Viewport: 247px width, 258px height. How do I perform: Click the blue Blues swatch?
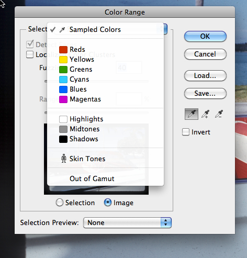pos(63,89)
